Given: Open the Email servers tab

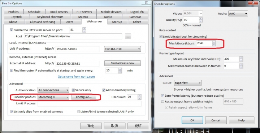Looking at the screenshot, I should pos(58,12).
